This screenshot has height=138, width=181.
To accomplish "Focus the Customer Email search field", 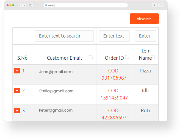I will coord(64,36).
